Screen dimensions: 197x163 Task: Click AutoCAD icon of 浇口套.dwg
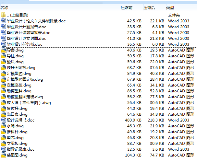(4, 114)
